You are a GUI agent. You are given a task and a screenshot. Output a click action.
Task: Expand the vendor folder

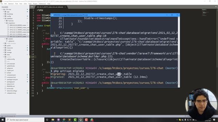[4, 57]
